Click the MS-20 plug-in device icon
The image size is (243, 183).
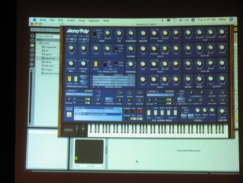(x=43, y=62)
